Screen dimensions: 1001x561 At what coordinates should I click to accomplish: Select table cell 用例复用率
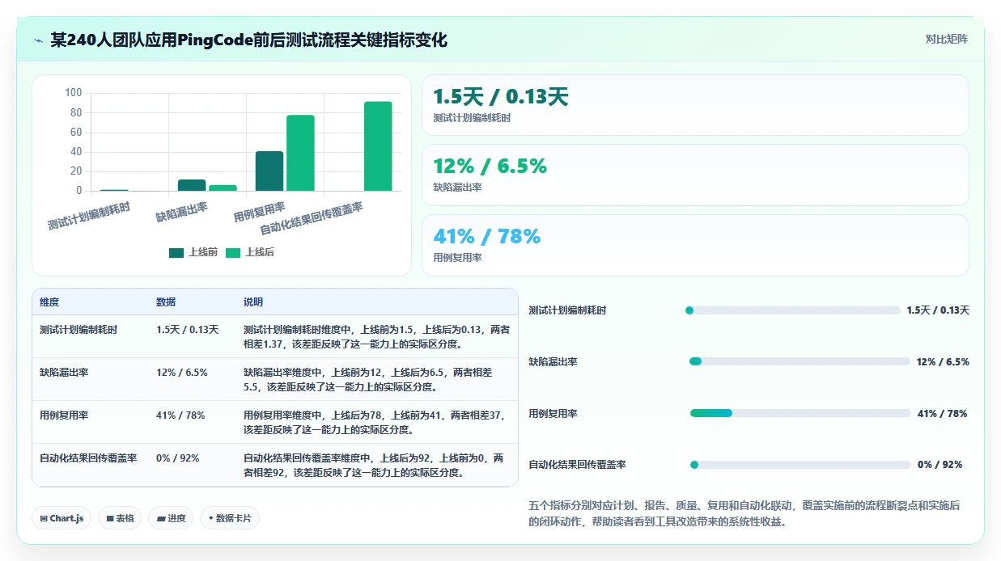pyautogui.click(x=64, y=415)
